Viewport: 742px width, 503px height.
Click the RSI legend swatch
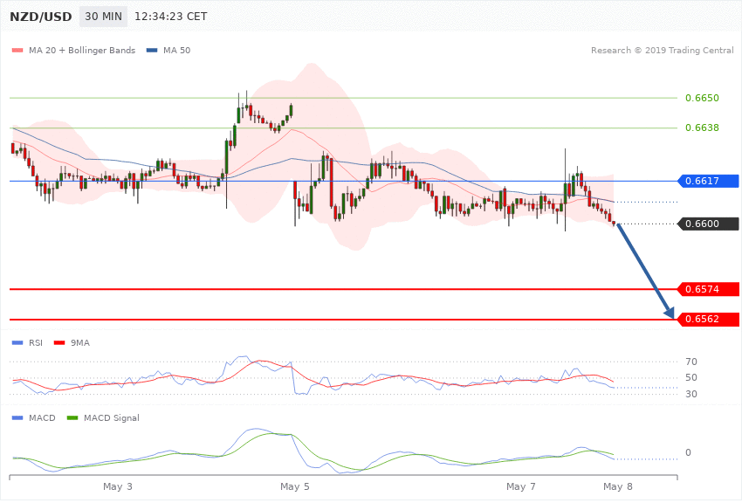pos(17,342)
